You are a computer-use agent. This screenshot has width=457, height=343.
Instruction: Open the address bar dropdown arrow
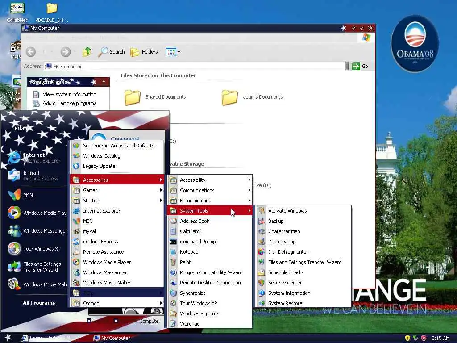[346, 66]
